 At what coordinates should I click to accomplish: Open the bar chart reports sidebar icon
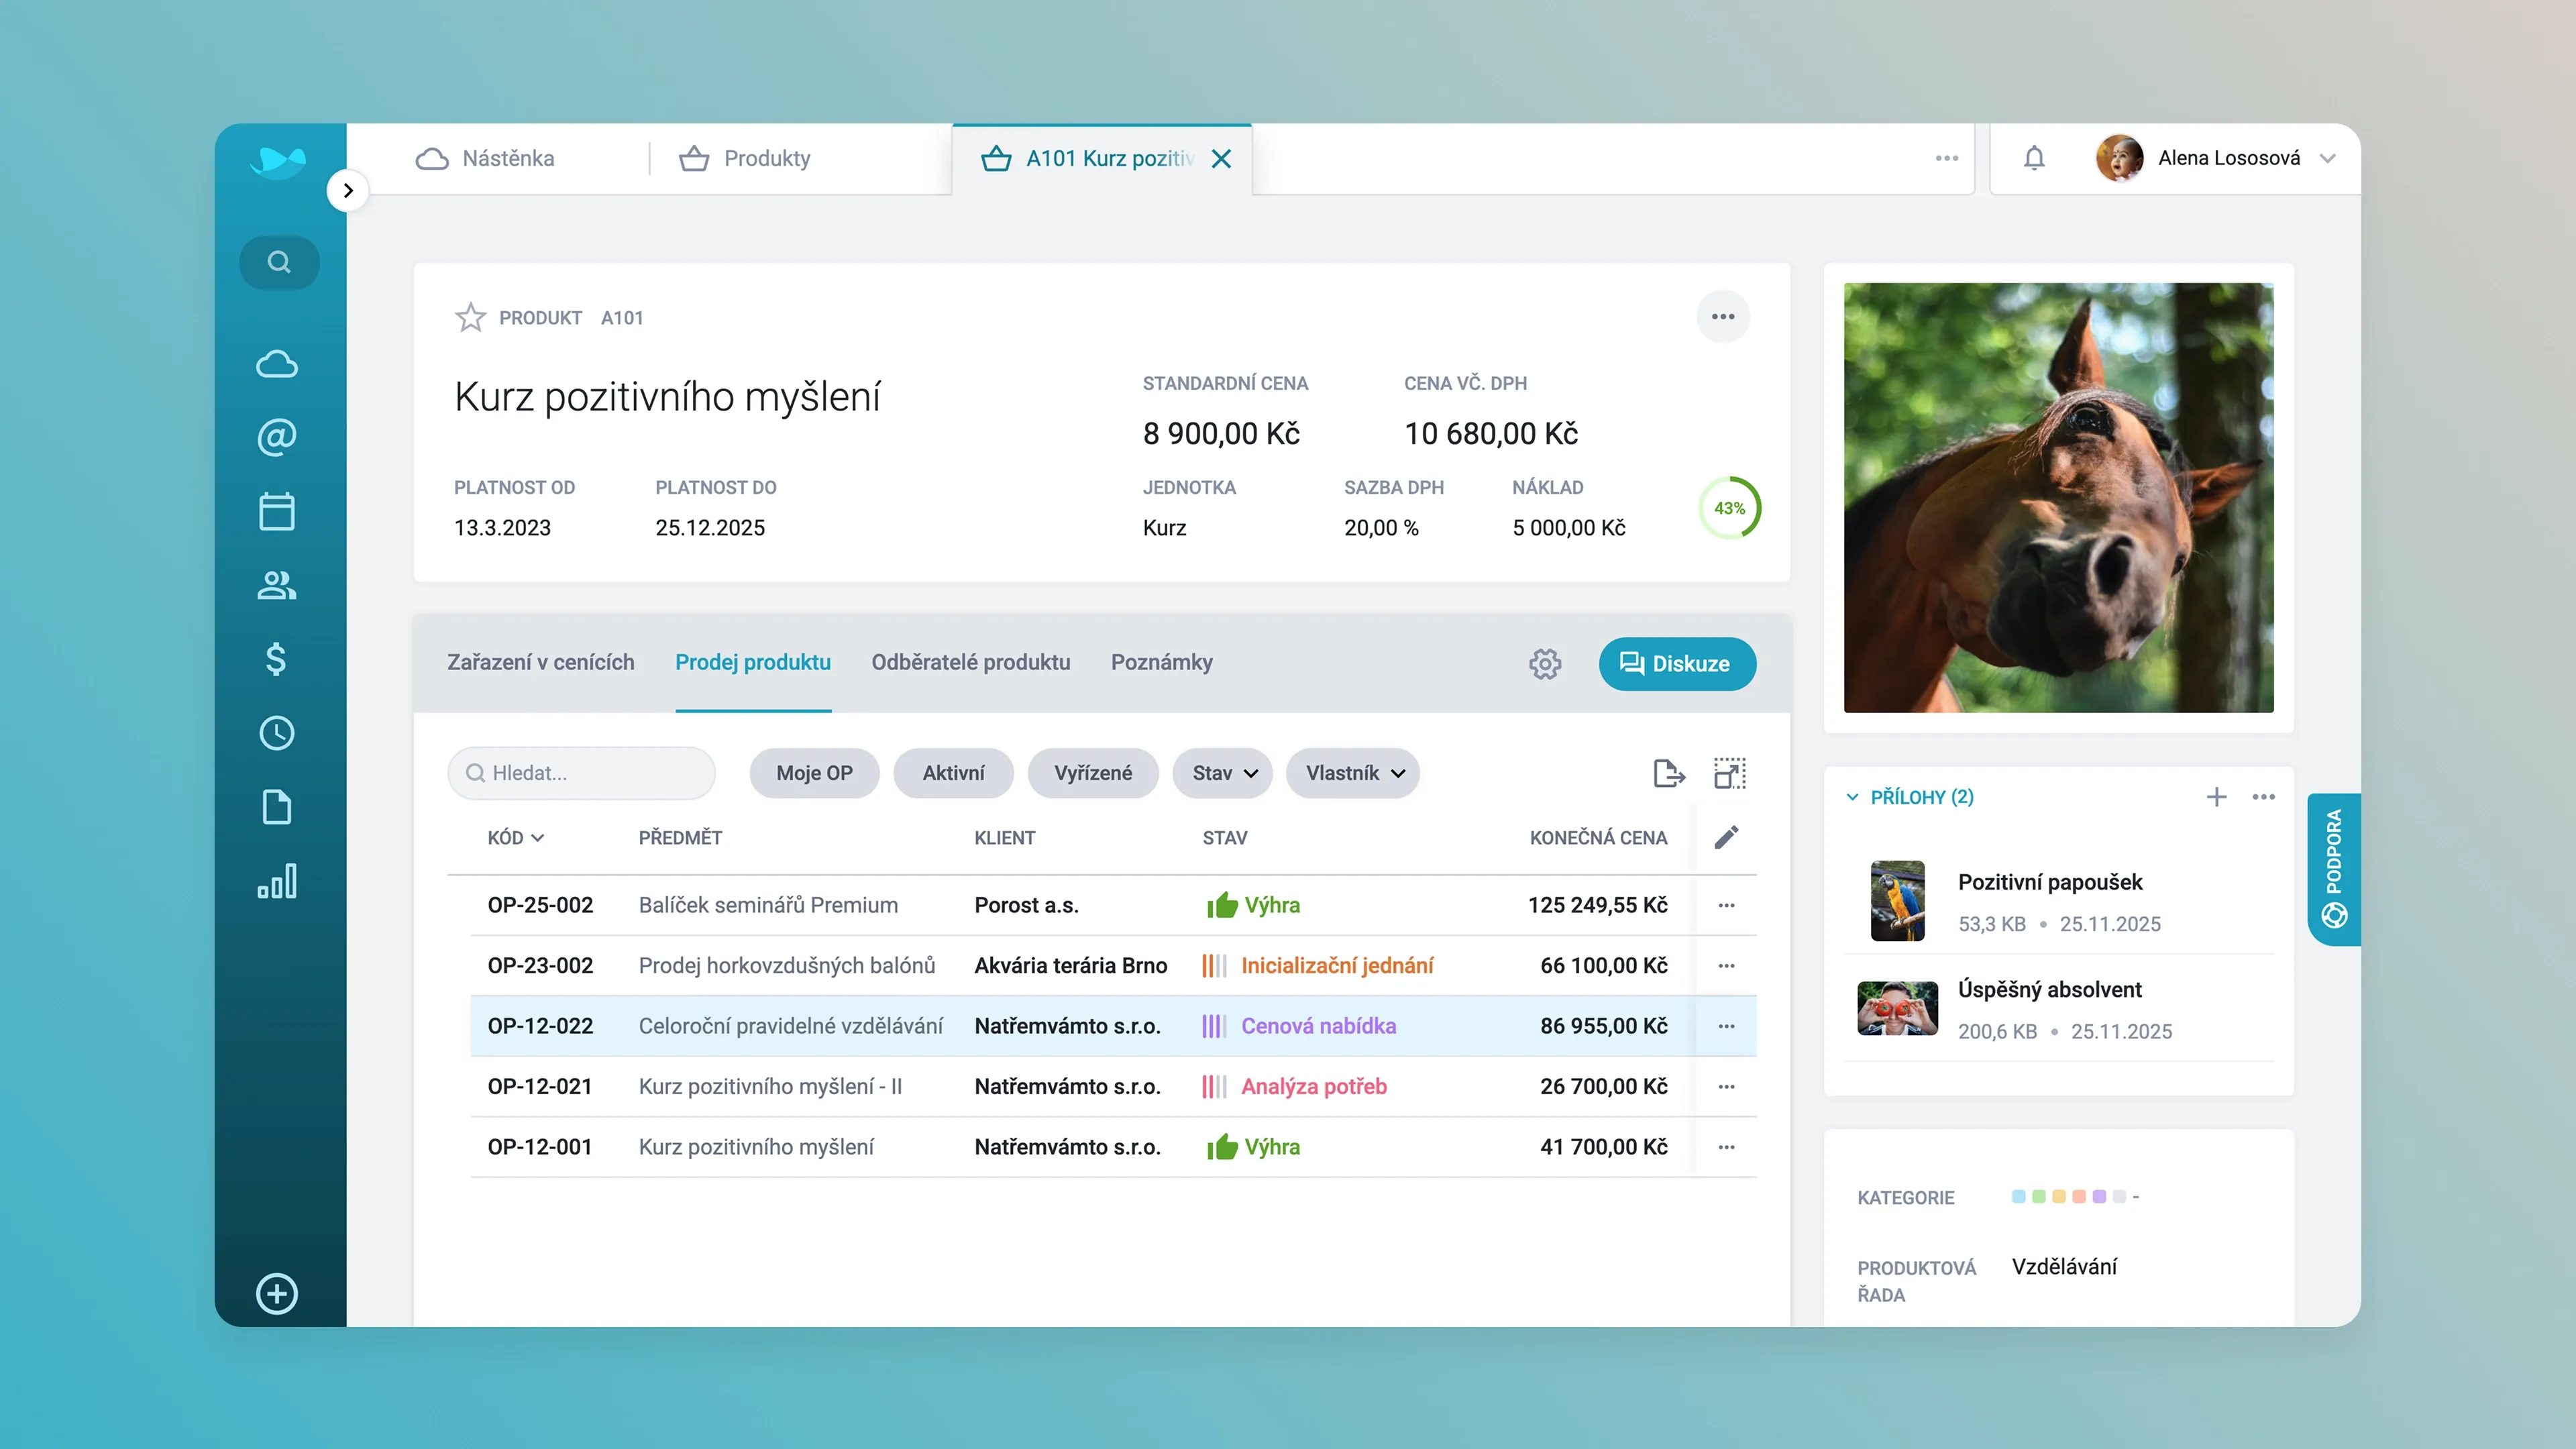click(x=277, y=881)
